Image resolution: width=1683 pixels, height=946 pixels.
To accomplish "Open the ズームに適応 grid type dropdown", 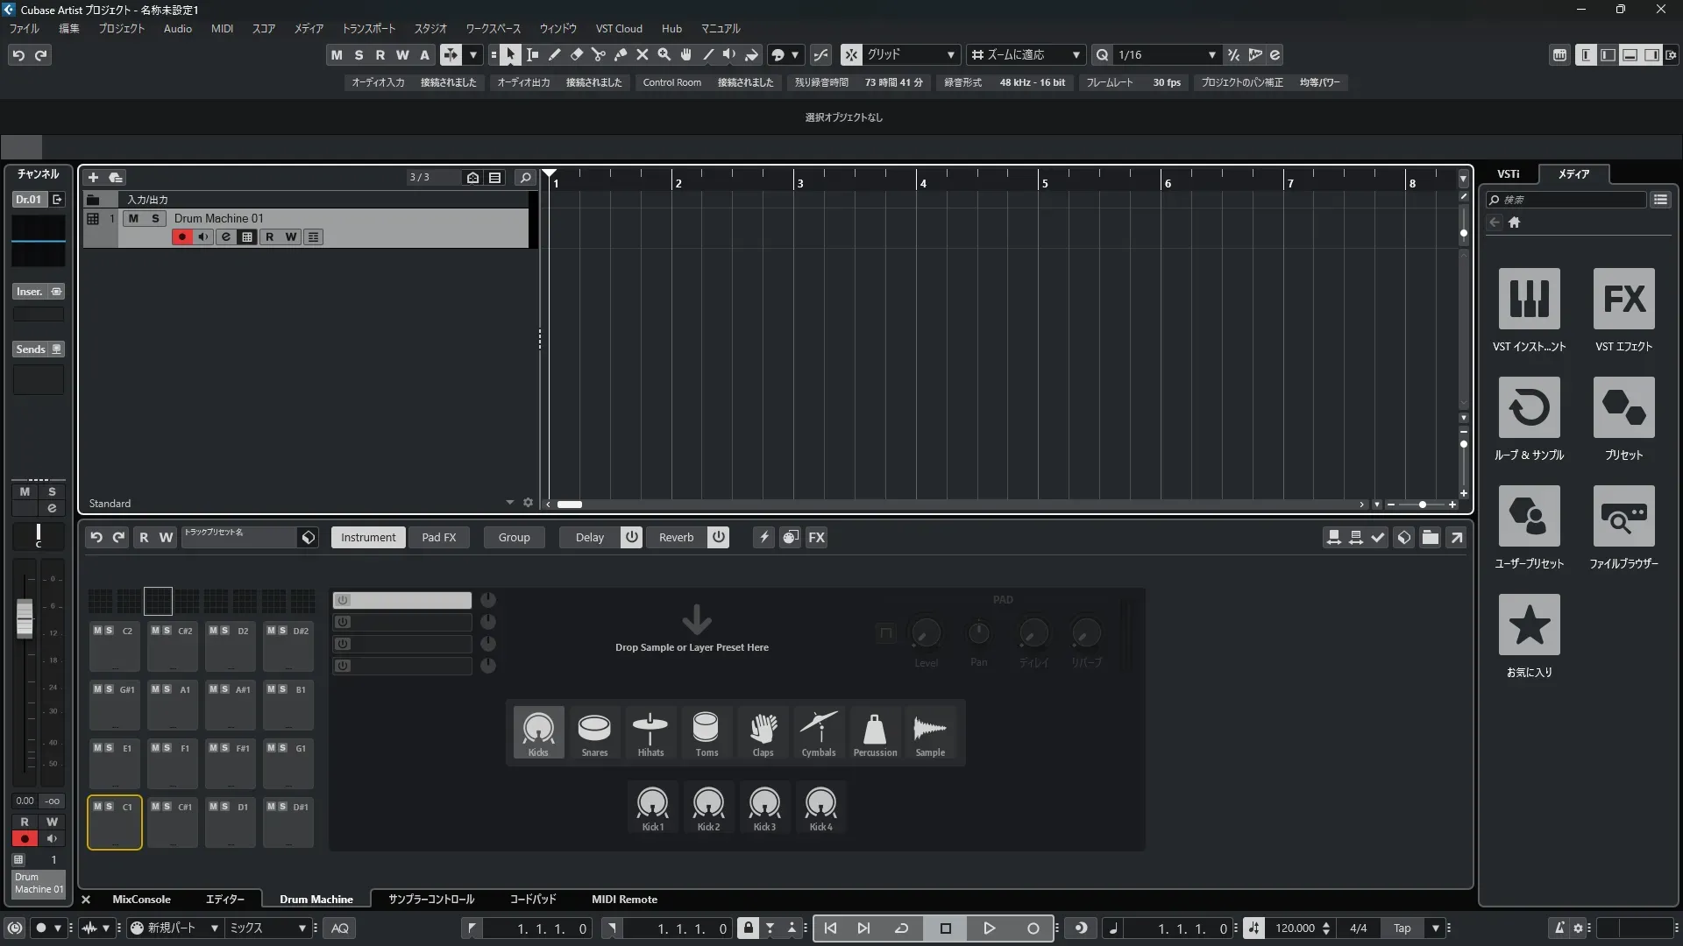I will (1076, 55).
